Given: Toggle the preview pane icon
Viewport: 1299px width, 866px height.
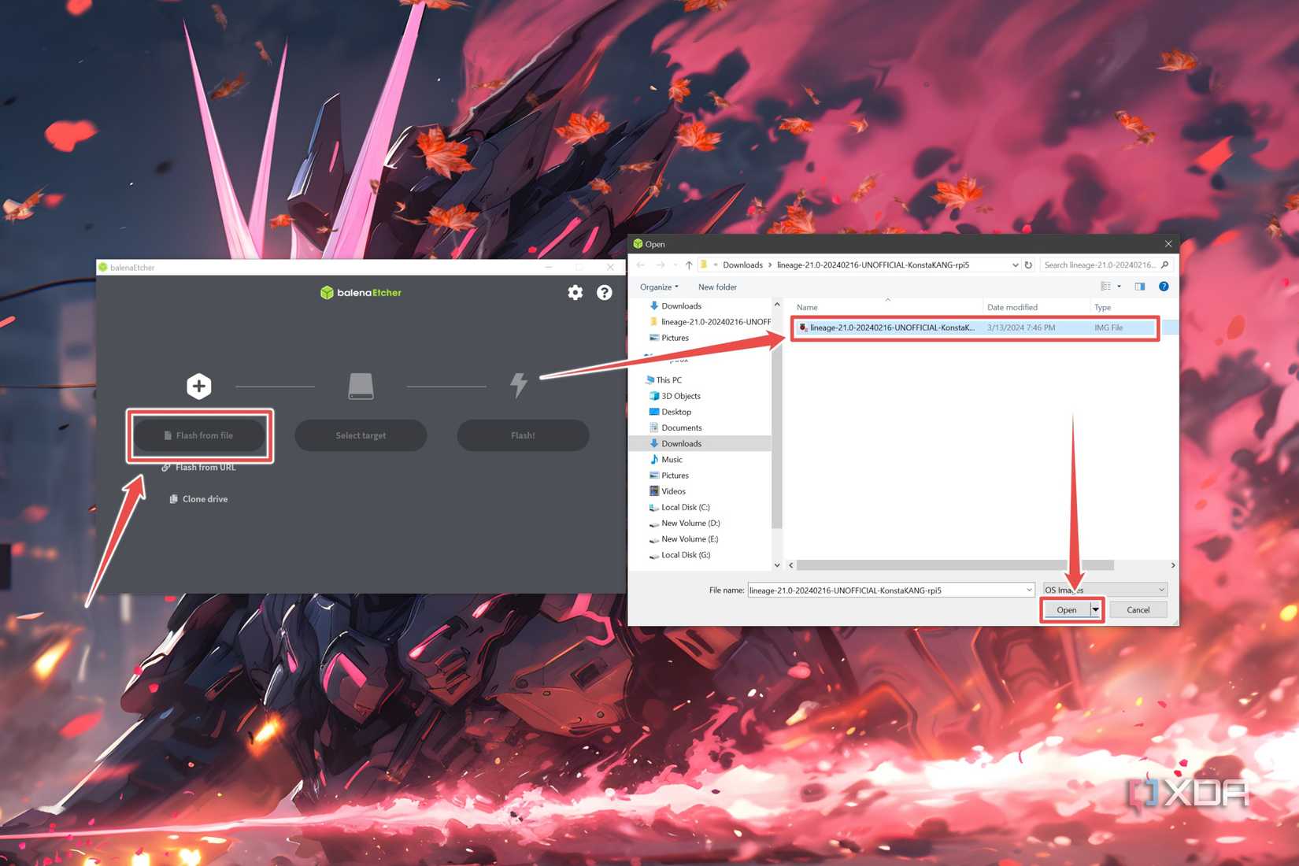Looking at the screenshot, I should point(1139,287).
